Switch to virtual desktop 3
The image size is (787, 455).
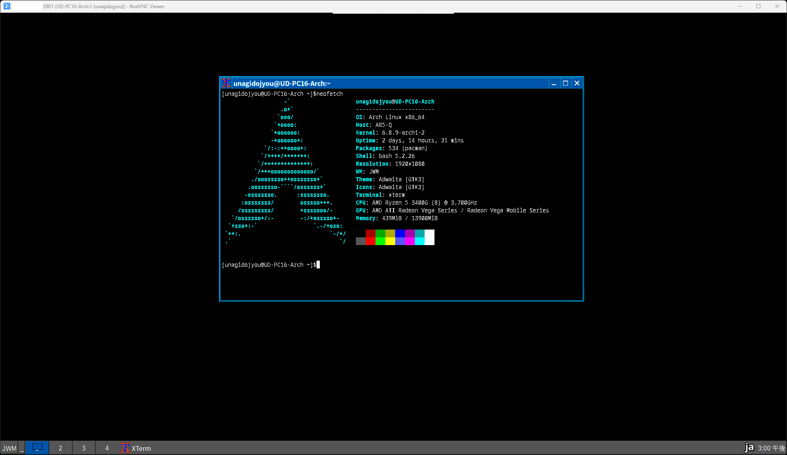pyautogui.click(x=84, y=448)
